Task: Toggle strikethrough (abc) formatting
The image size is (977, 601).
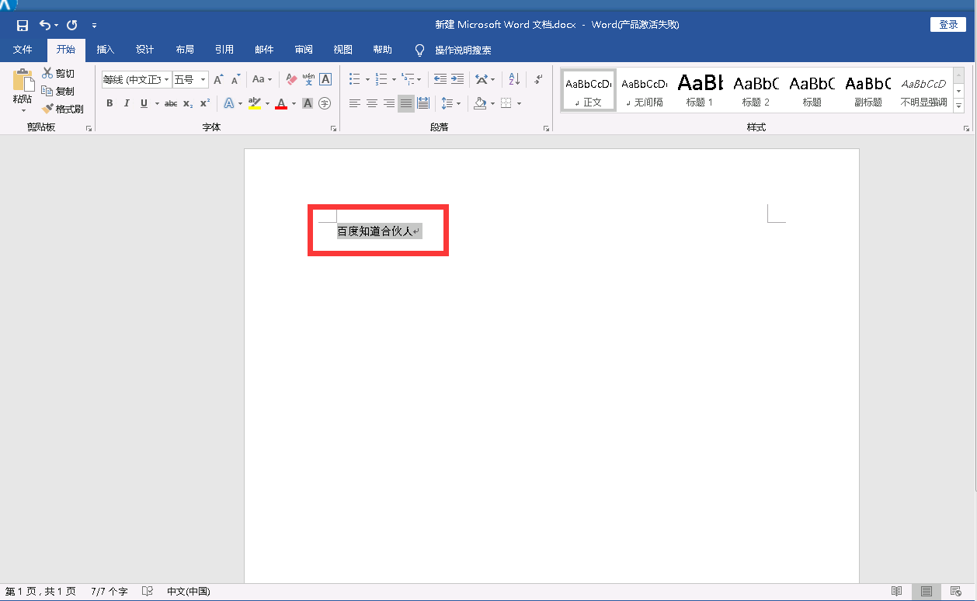Action: tap(171, 103)
